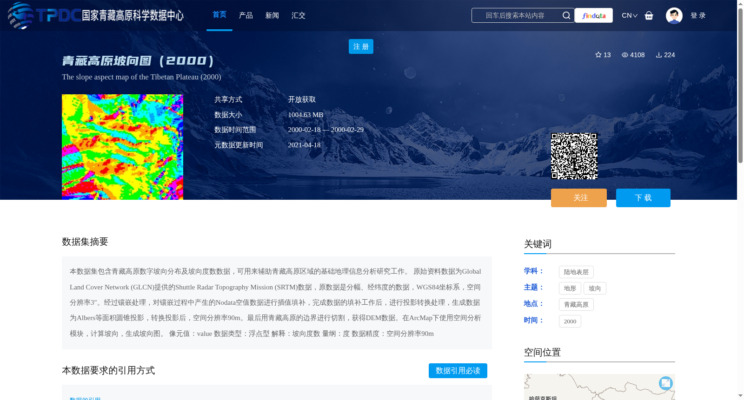Select the 2000 time keyword tag
The image size is (744, 400).
click(570, 321)
